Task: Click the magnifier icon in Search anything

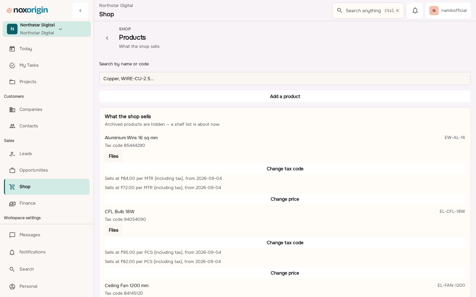Action: click(x=339, y=11)
